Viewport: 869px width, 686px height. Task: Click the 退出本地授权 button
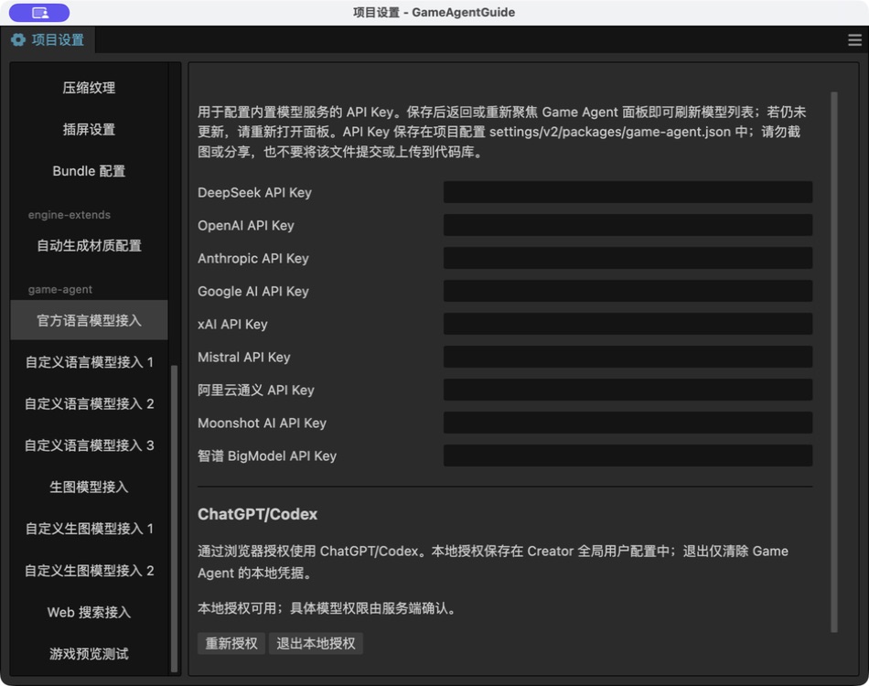click(x=316, y=643)
